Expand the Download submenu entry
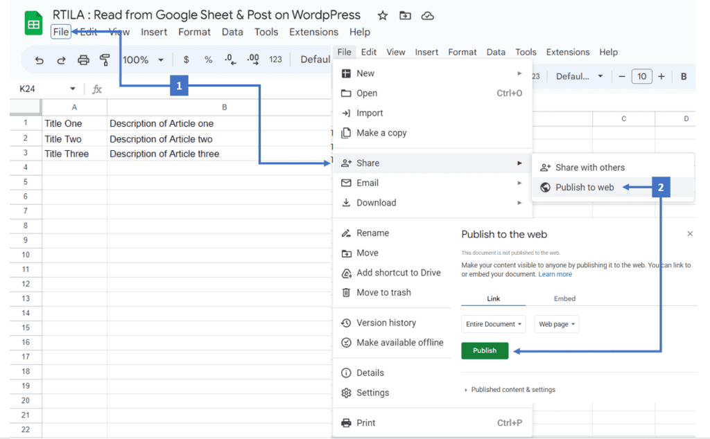This screenshot has height=439, width=710. point(433,203)
